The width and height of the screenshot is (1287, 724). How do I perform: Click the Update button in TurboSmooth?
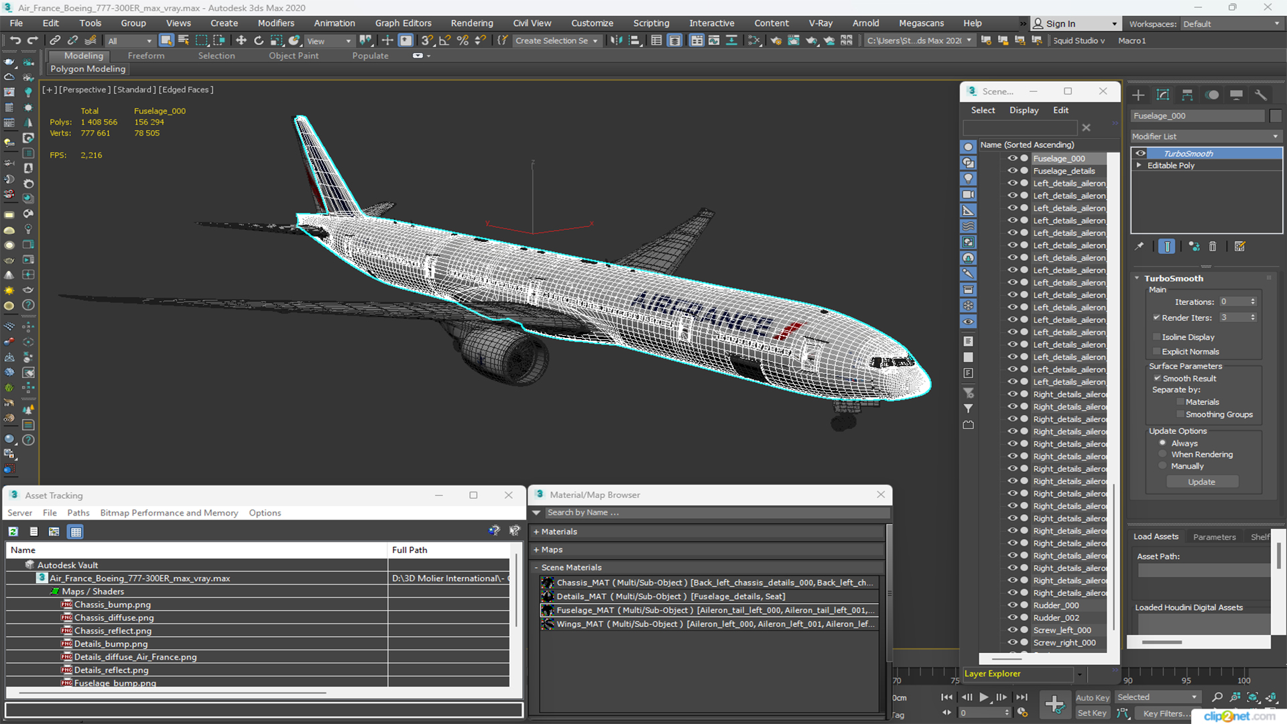[x=1201, y=482]
